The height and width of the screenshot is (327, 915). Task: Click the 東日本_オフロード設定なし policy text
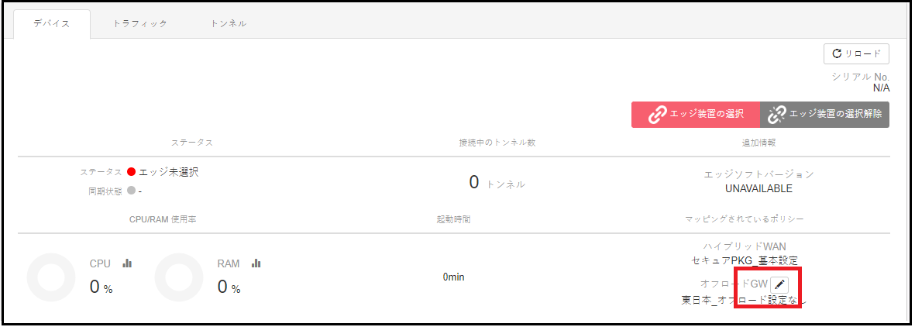tap(745, 301)
